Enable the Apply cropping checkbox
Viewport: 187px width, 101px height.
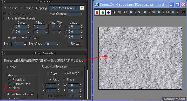[48, 73]
